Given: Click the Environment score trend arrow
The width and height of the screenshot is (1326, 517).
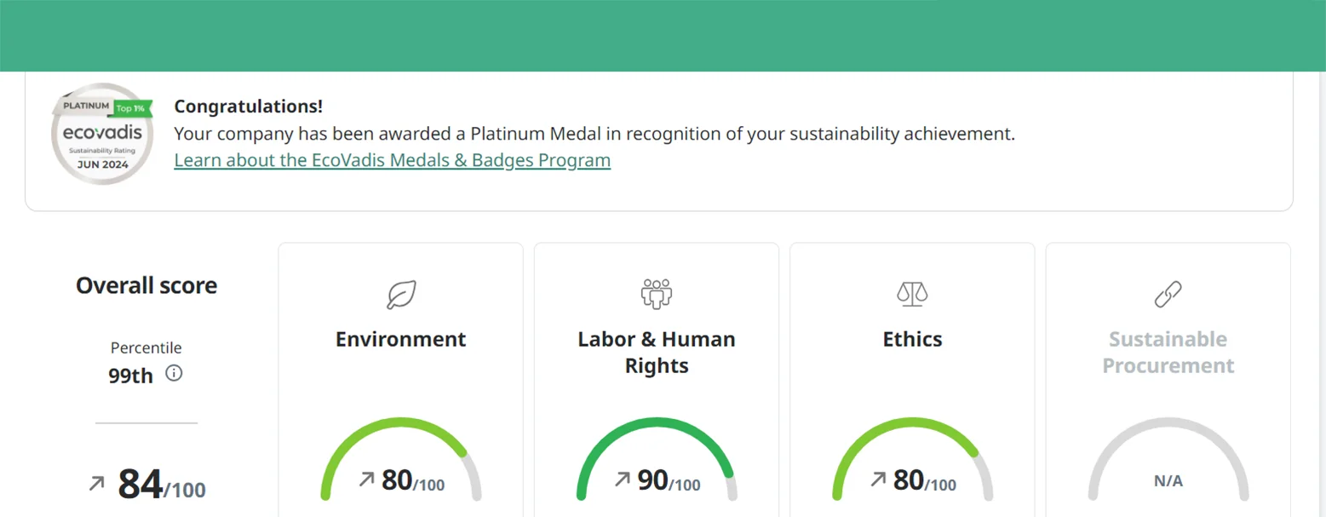Looking at the screenshot, I should [x=367, y=480].
